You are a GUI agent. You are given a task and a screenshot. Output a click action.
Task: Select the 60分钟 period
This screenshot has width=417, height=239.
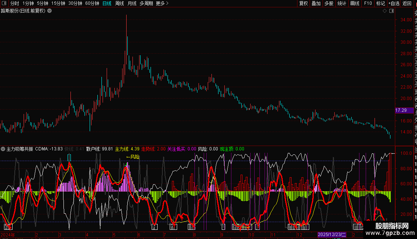[92, 3]
